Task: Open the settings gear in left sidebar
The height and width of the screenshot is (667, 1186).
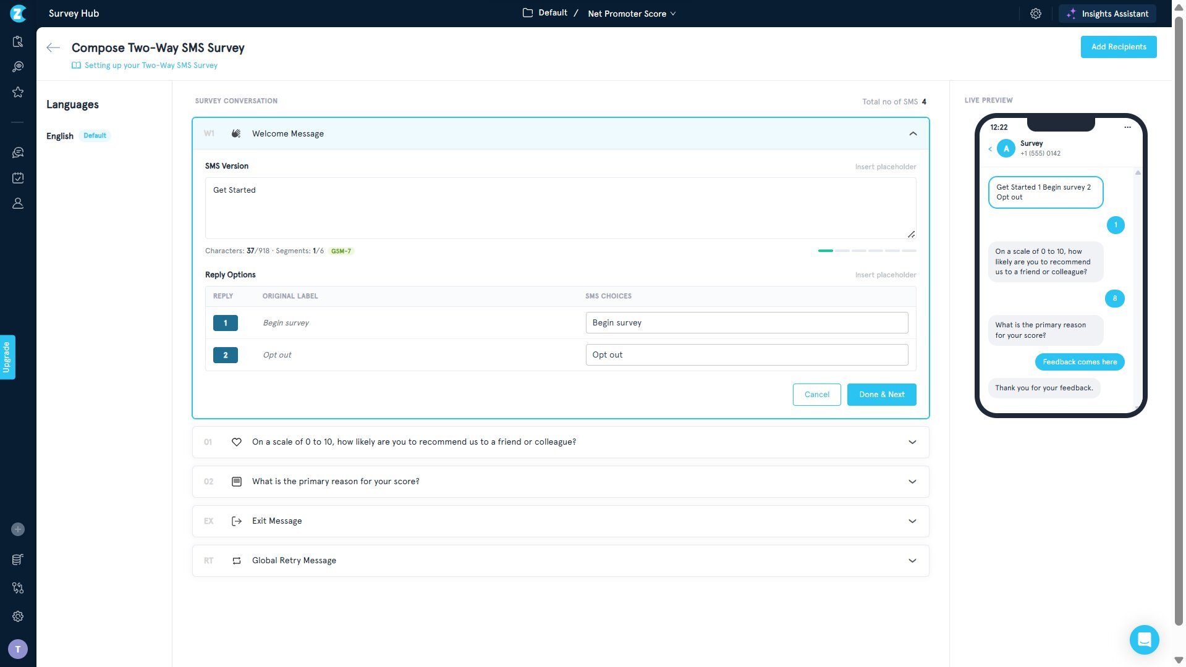Action: pyautogui.click(x=18, y=616)
